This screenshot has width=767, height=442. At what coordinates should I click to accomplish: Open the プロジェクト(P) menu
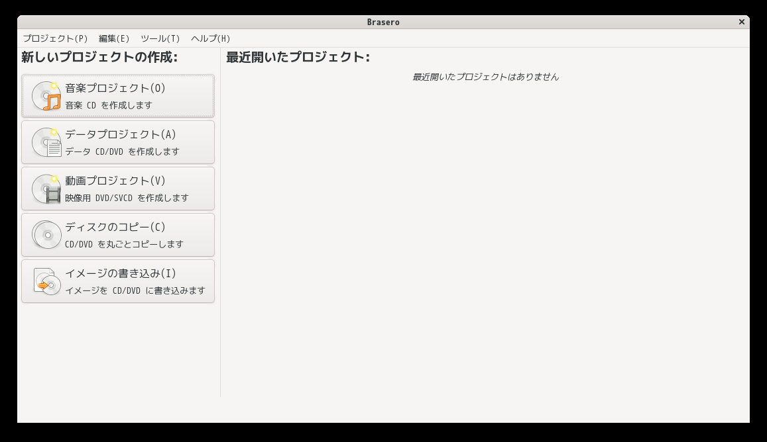pyautogui.click(x=55, y=38)
